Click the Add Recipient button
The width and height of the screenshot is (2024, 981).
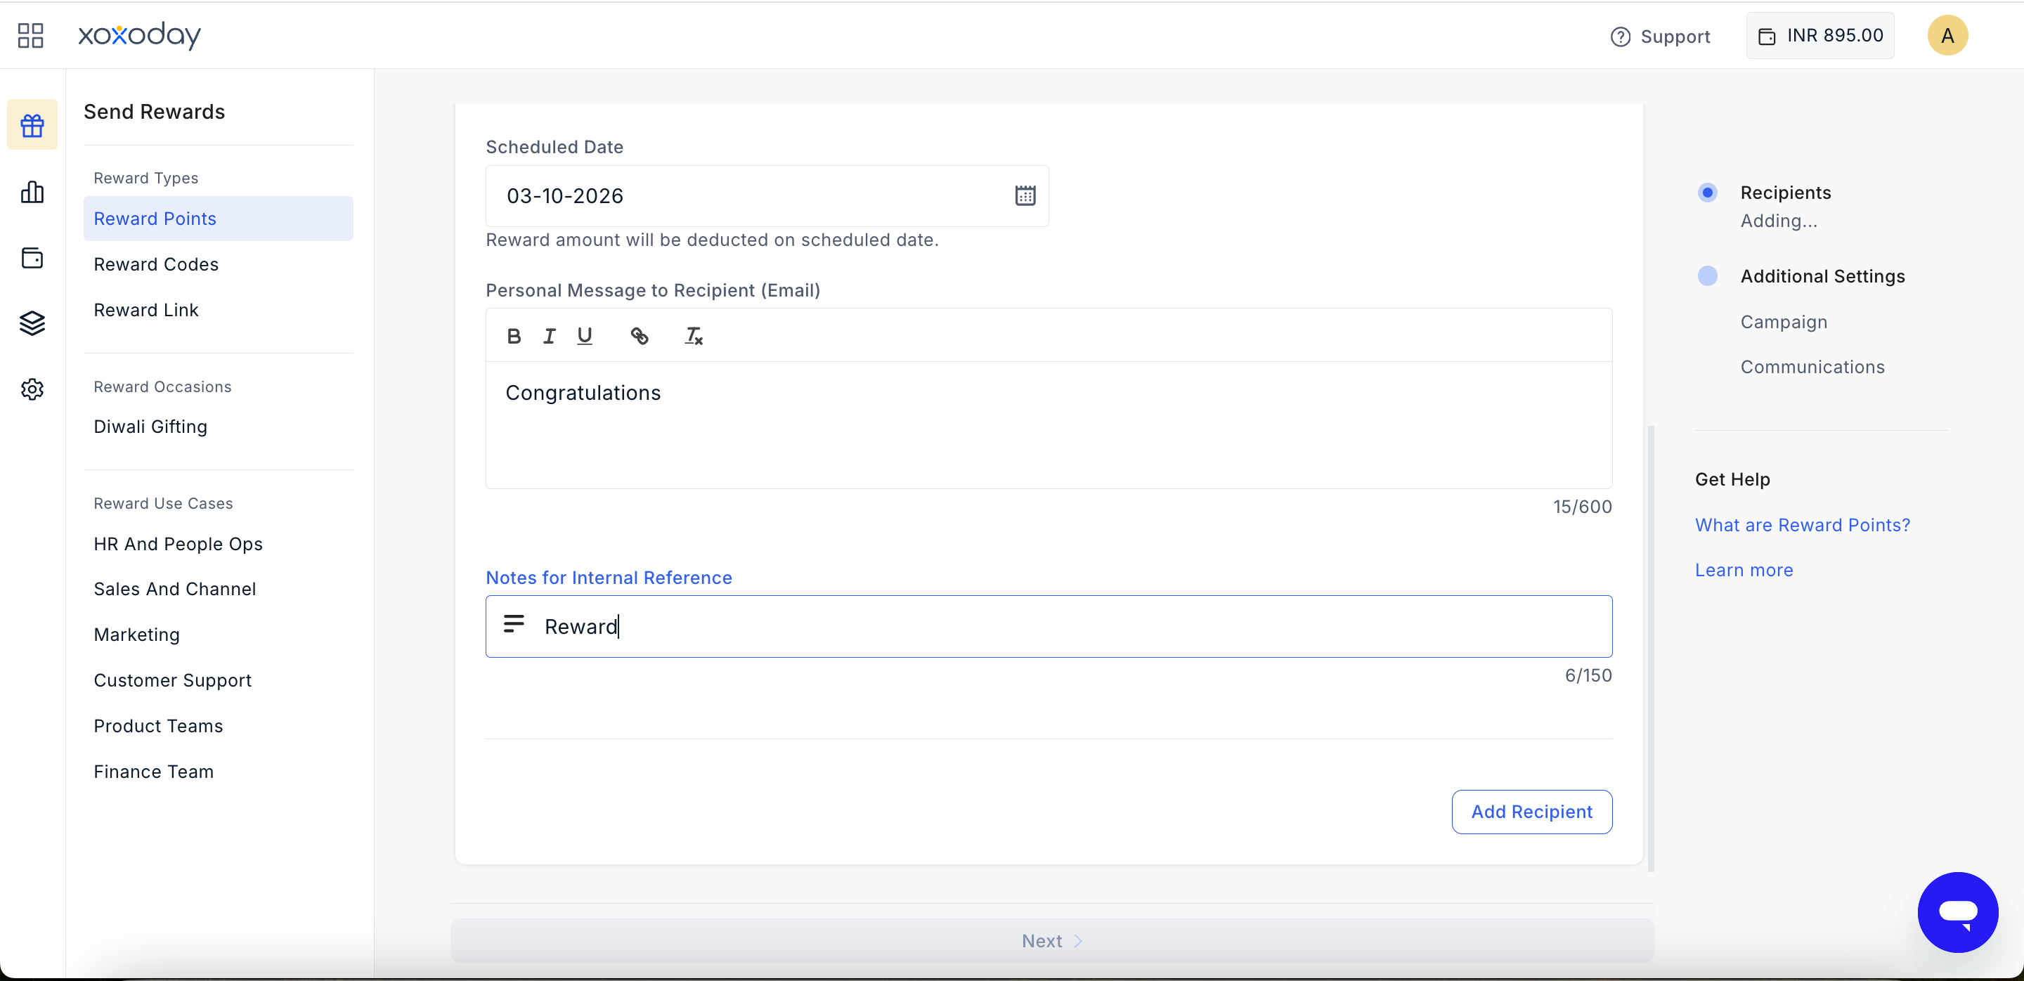(1531, 812)
